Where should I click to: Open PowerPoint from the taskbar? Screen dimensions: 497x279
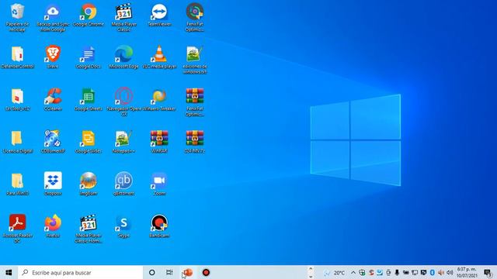(188, 272)
